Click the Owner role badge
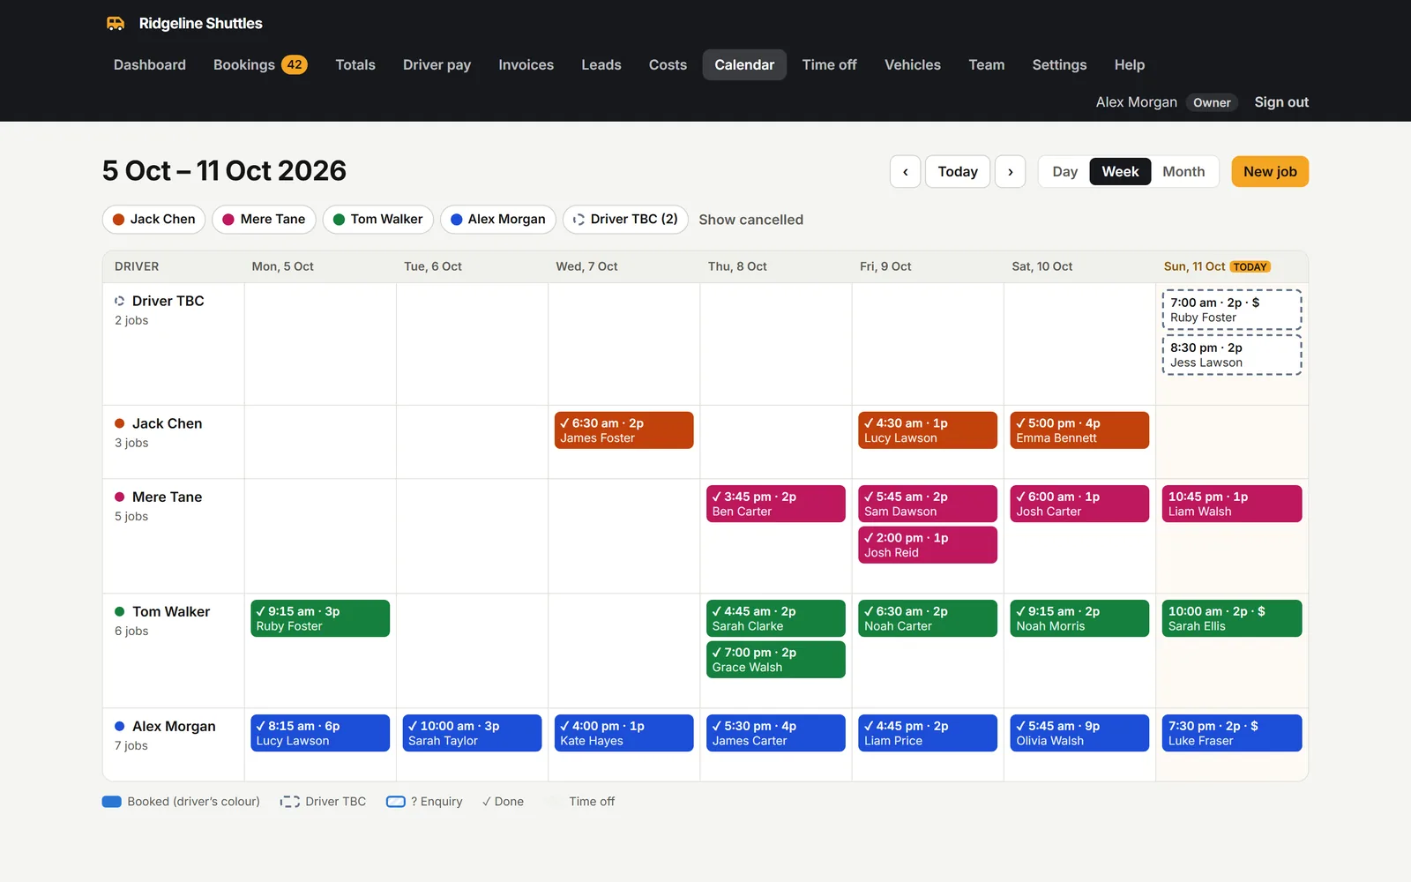This screenshot has width=1411, height=882. point(1212,102)
